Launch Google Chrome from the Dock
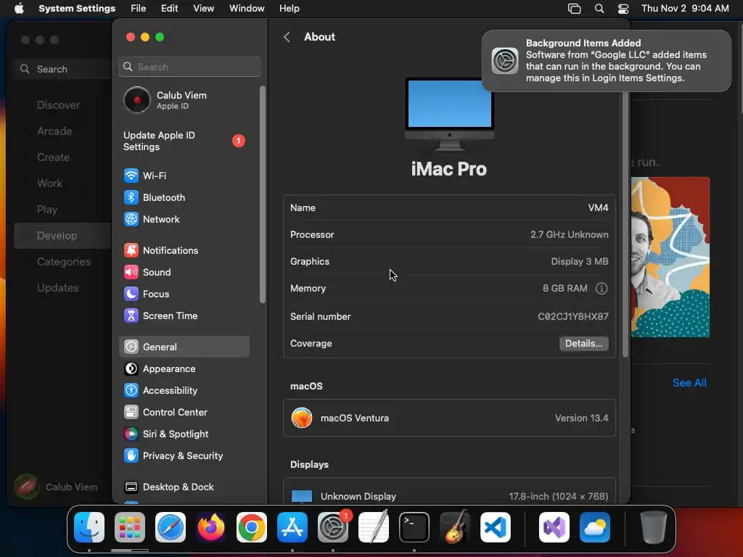Screen dimensions: 743x557 [x=252, y=527]
